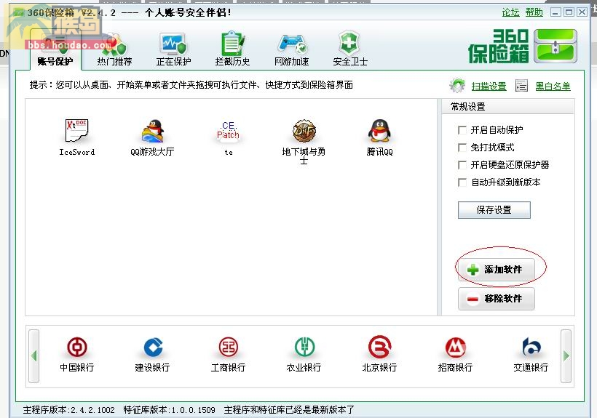The width and height of the screenshot is (597, 418).
Task: Select the 账号保护 tab
Action: point(55,50)
